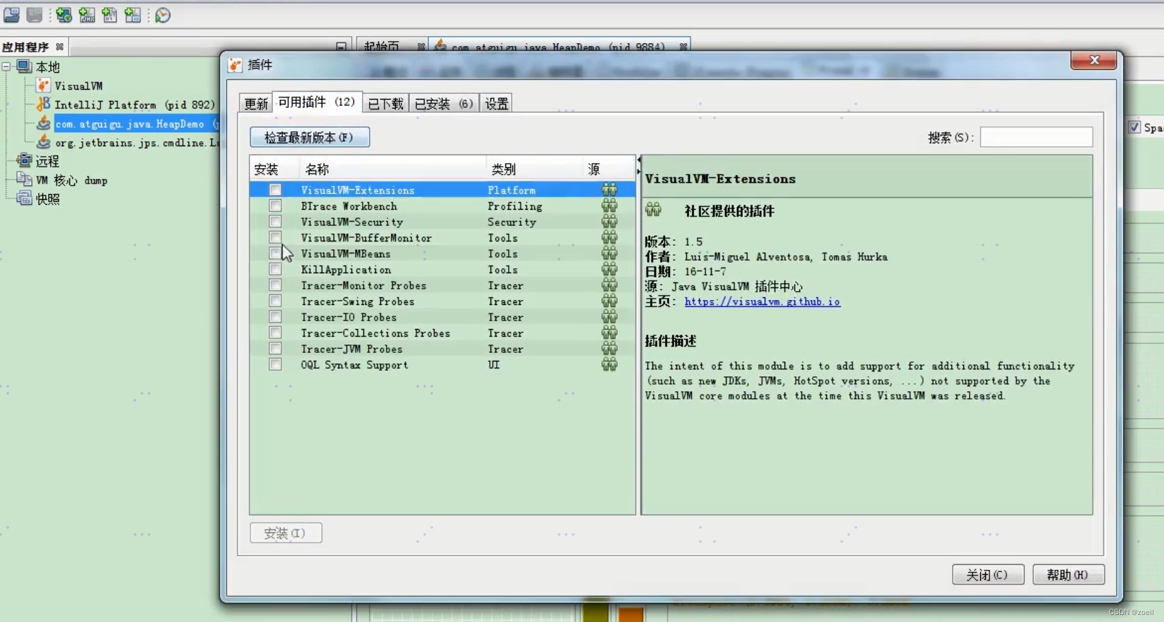The image size is (1164, 622).
Task: Select the BTrace Workbench plugin name
Action: pyautogui.click(x=349, y=206)
